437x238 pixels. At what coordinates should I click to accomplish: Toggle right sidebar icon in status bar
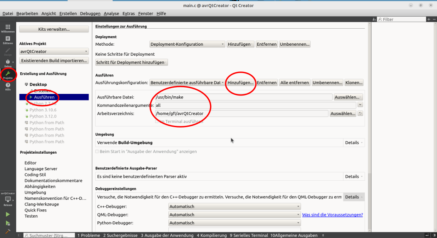click(434, 236)
